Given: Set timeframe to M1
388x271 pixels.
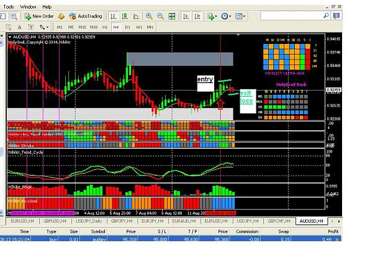Looking at the screenshot, I should point(60,27).
